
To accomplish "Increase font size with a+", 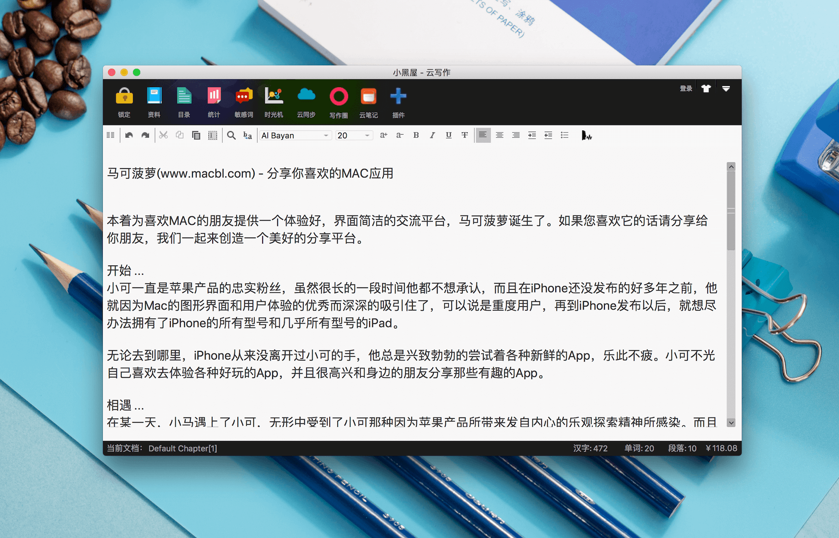I will [383, 135].
